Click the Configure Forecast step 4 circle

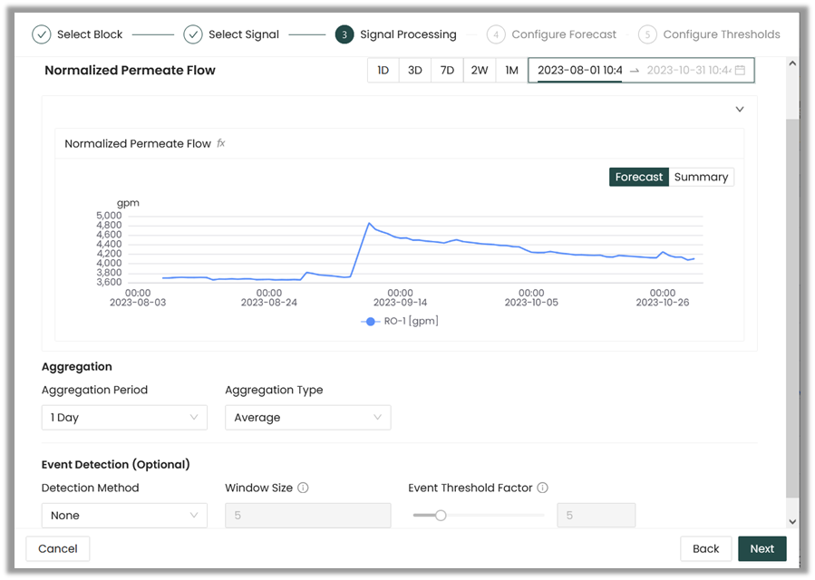click(x=495, y=34)
